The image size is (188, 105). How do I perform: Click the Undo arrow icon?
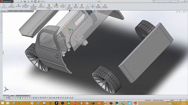tap(32, 1)
